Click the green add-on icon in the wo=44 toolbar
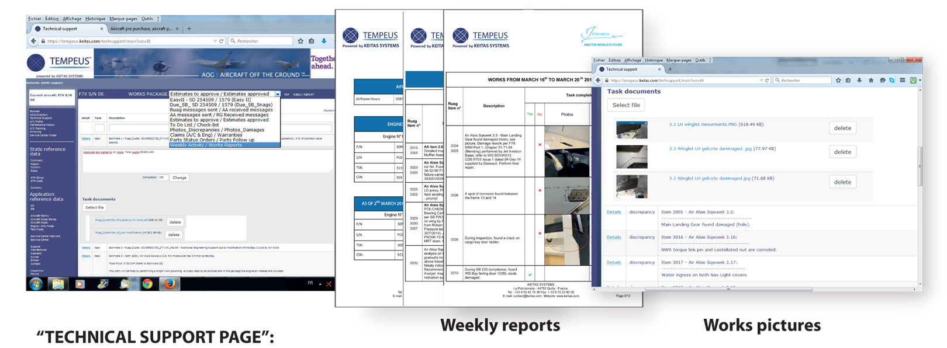947x348 pixels. pos(913,80)
